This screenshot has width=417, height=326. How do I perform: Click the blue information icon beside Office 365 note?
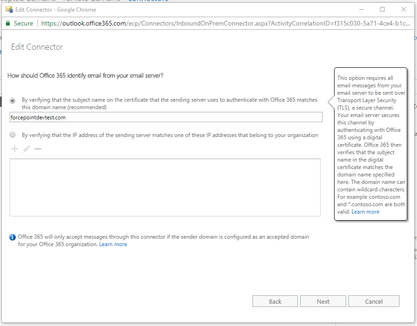point(12,237)
